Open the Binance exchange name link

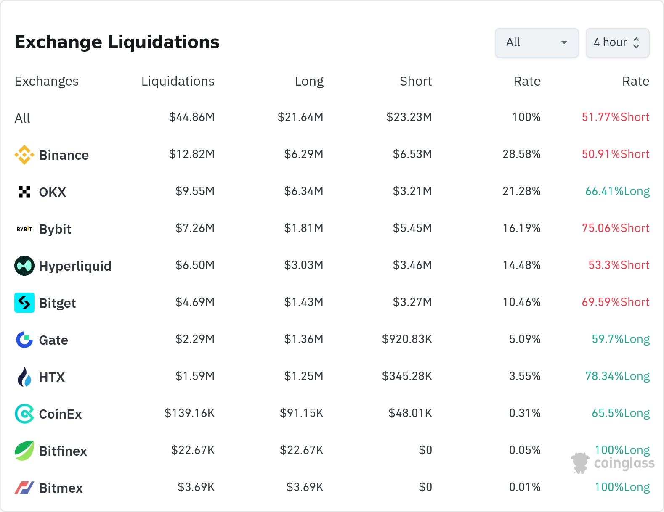click(x=64, y=155)
